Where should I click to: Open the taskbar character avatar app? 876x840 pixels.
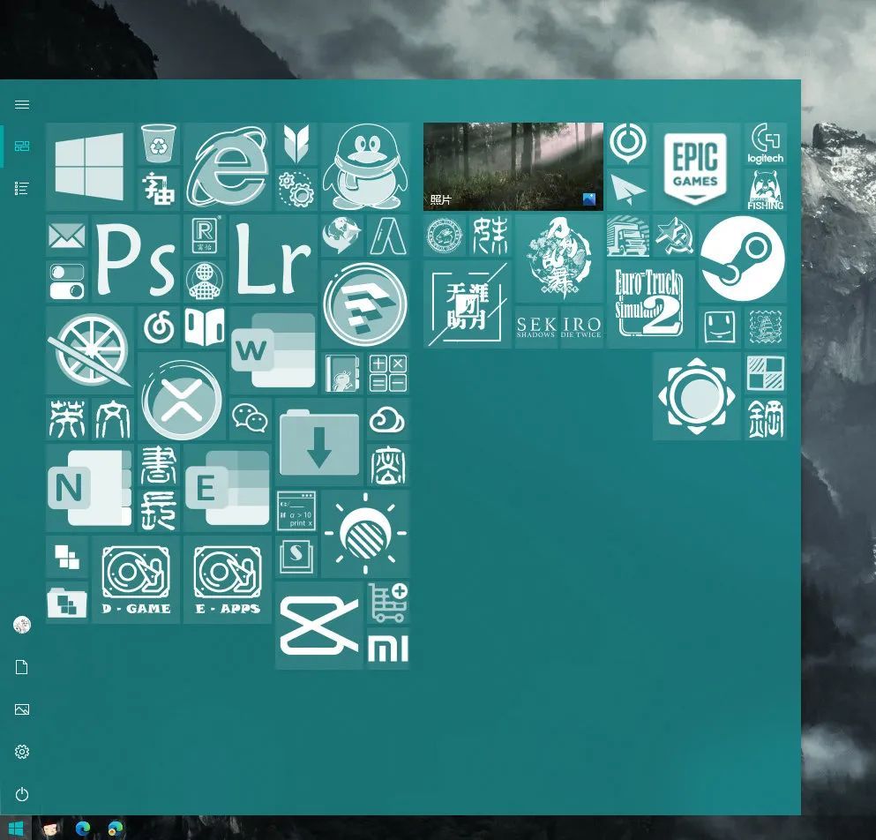pos(50,829)
